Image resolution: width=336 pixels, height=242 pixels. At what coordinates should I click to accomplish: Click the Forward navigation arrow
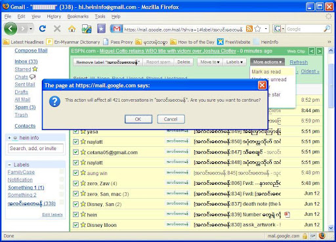pyautogui.click(x=22, y=29)
